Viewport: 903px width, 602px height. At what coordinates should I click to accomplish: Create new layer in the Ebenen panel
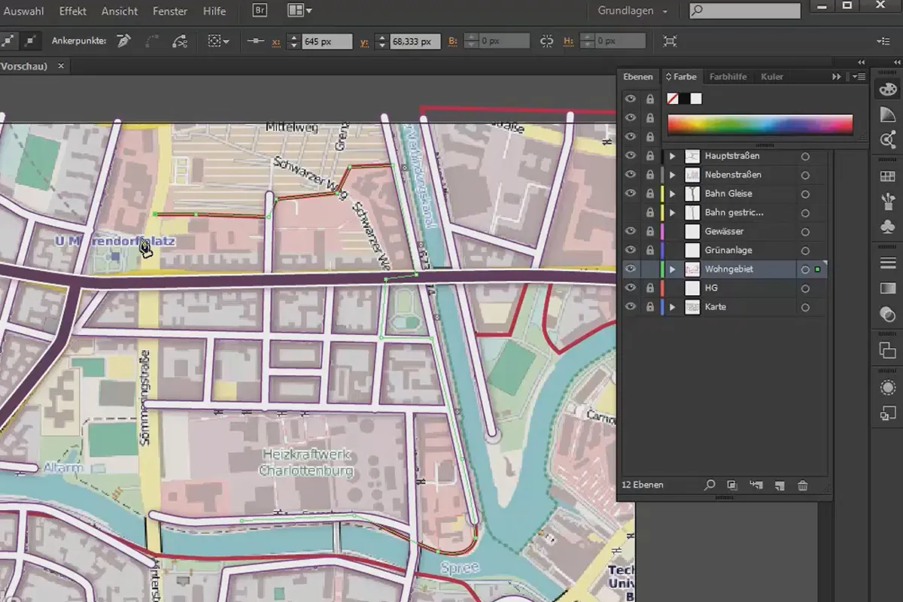pyautogui.click(x=780, y=485)
